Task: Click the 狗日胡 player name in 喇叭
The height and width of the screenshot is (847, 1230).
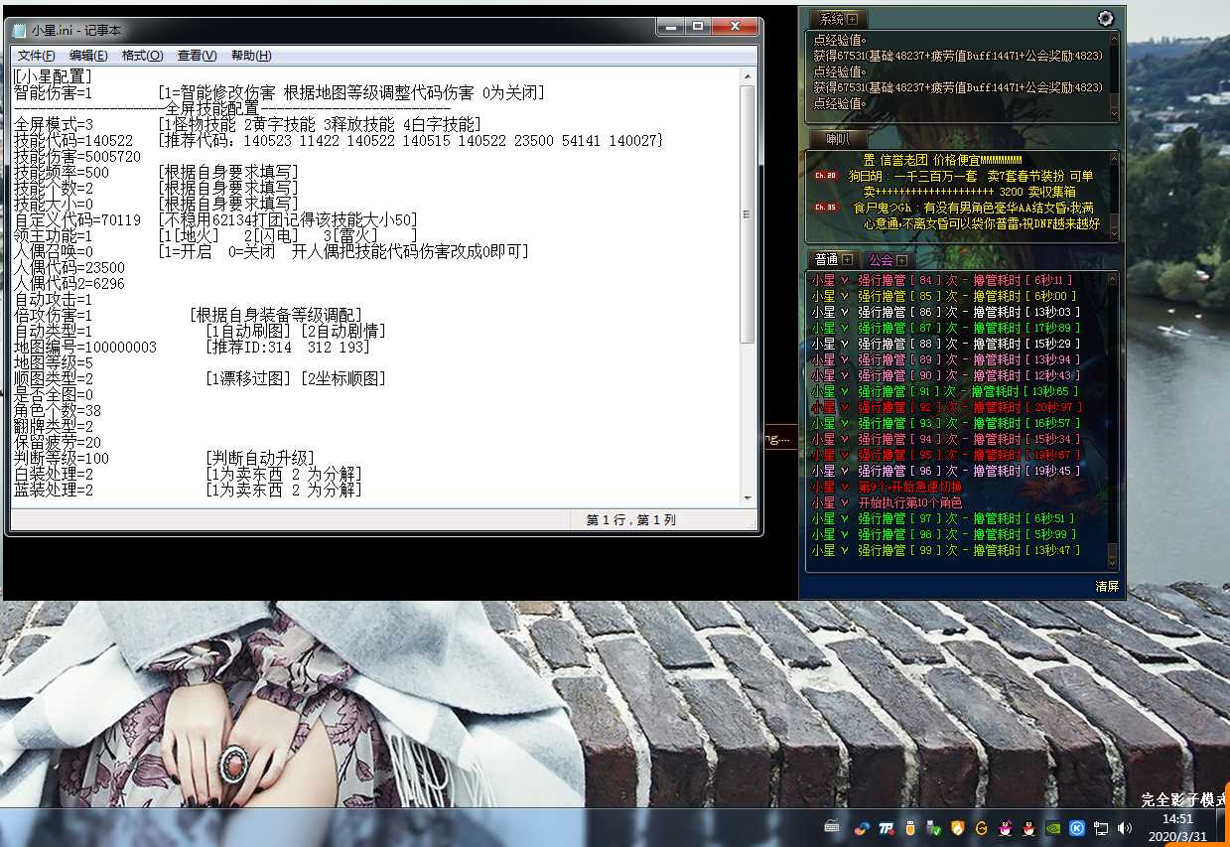Action: tap(866, 176)
